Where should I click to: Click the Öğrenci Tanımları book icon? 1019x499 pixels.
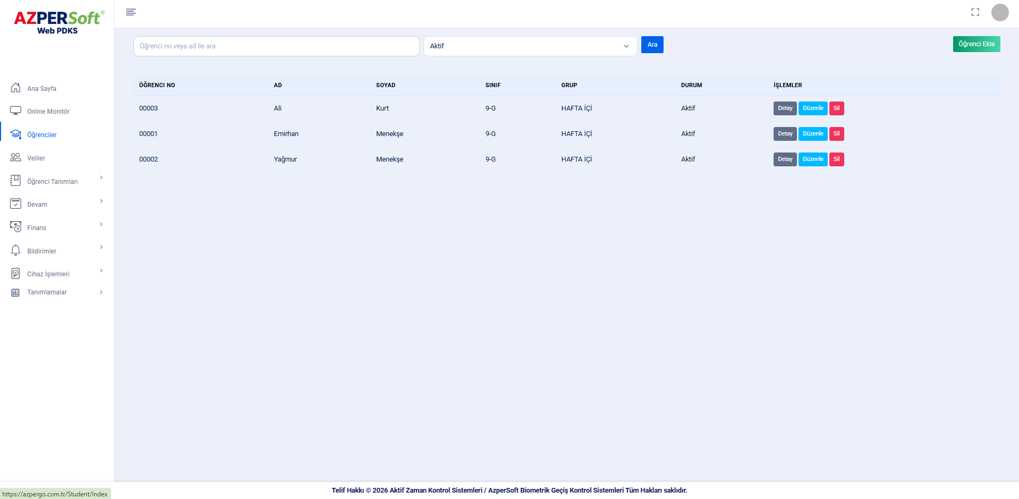(16, 181)
